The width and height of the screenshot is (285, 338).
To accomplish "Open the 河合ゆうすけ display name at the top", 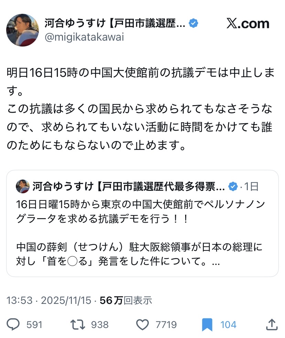I will pos(115,23).
